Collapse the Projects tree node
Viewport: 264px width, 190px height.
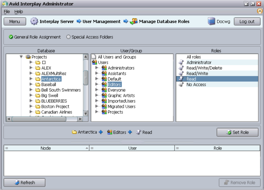point(21,57)
